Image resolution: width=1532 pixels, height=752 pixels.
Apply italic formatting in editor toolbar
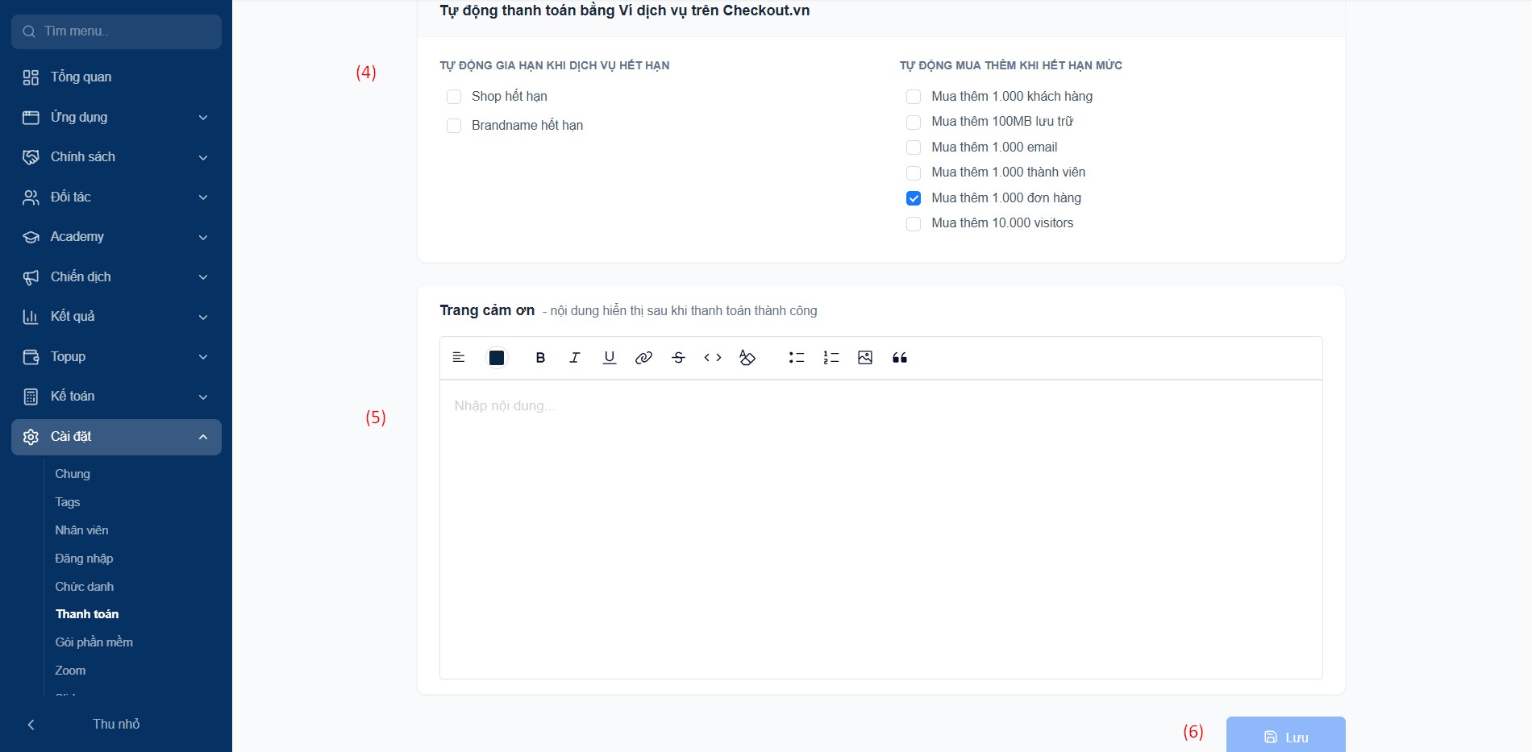click(x=575, y=358)
